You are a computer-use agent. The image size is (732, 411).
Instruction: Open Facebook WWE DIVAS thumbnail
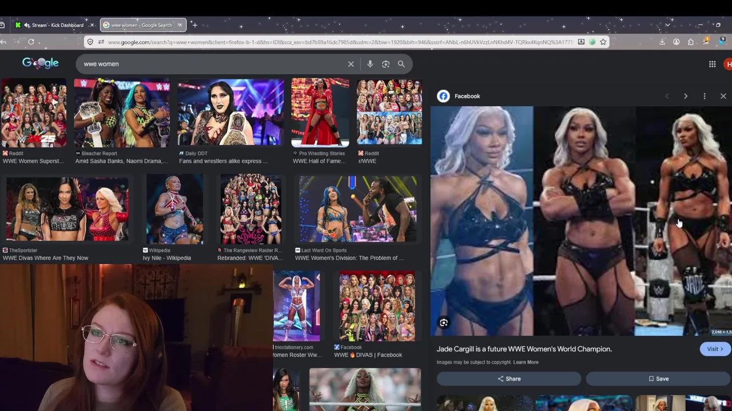click(x=377, y=306)
